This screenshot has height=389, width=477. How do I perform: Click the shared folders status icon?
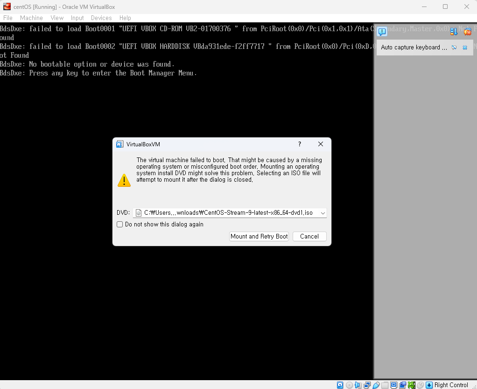[385, 385]
